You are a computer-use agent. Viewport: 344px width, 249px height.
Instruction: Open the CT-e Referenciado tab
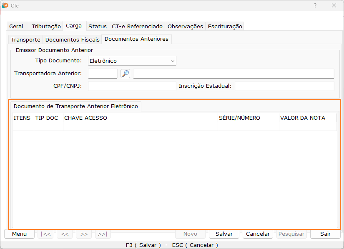click(x=137, y=26)
